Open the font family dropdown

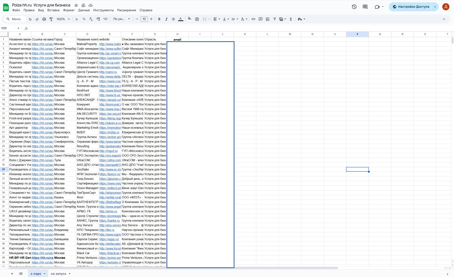point(122,19)
